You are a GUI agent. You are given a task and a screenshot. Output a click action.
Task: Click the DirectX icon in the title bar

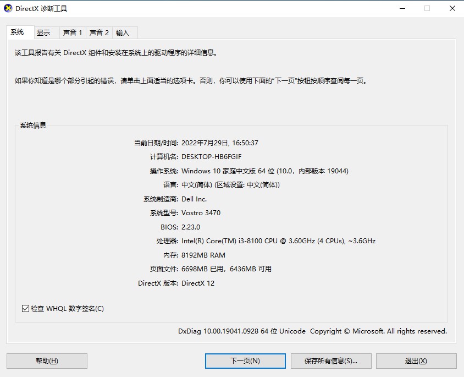9,8
